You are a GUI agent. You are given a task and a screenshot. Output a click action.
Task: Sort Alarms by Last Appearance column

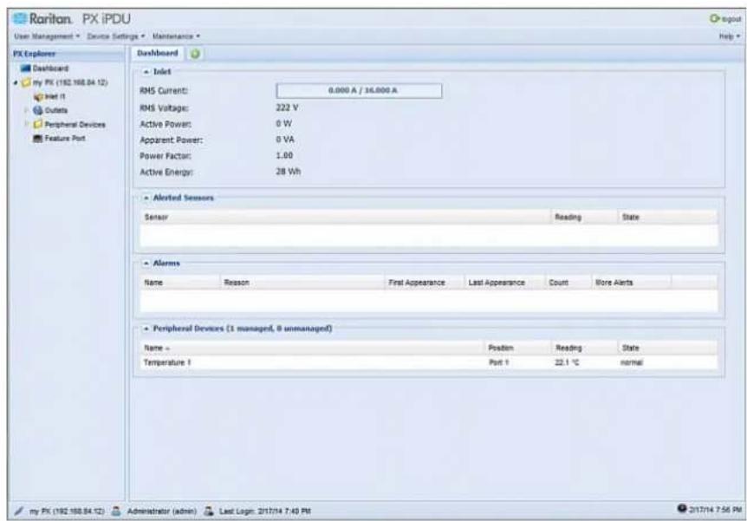pyautogui.click(x=504, y=283)
